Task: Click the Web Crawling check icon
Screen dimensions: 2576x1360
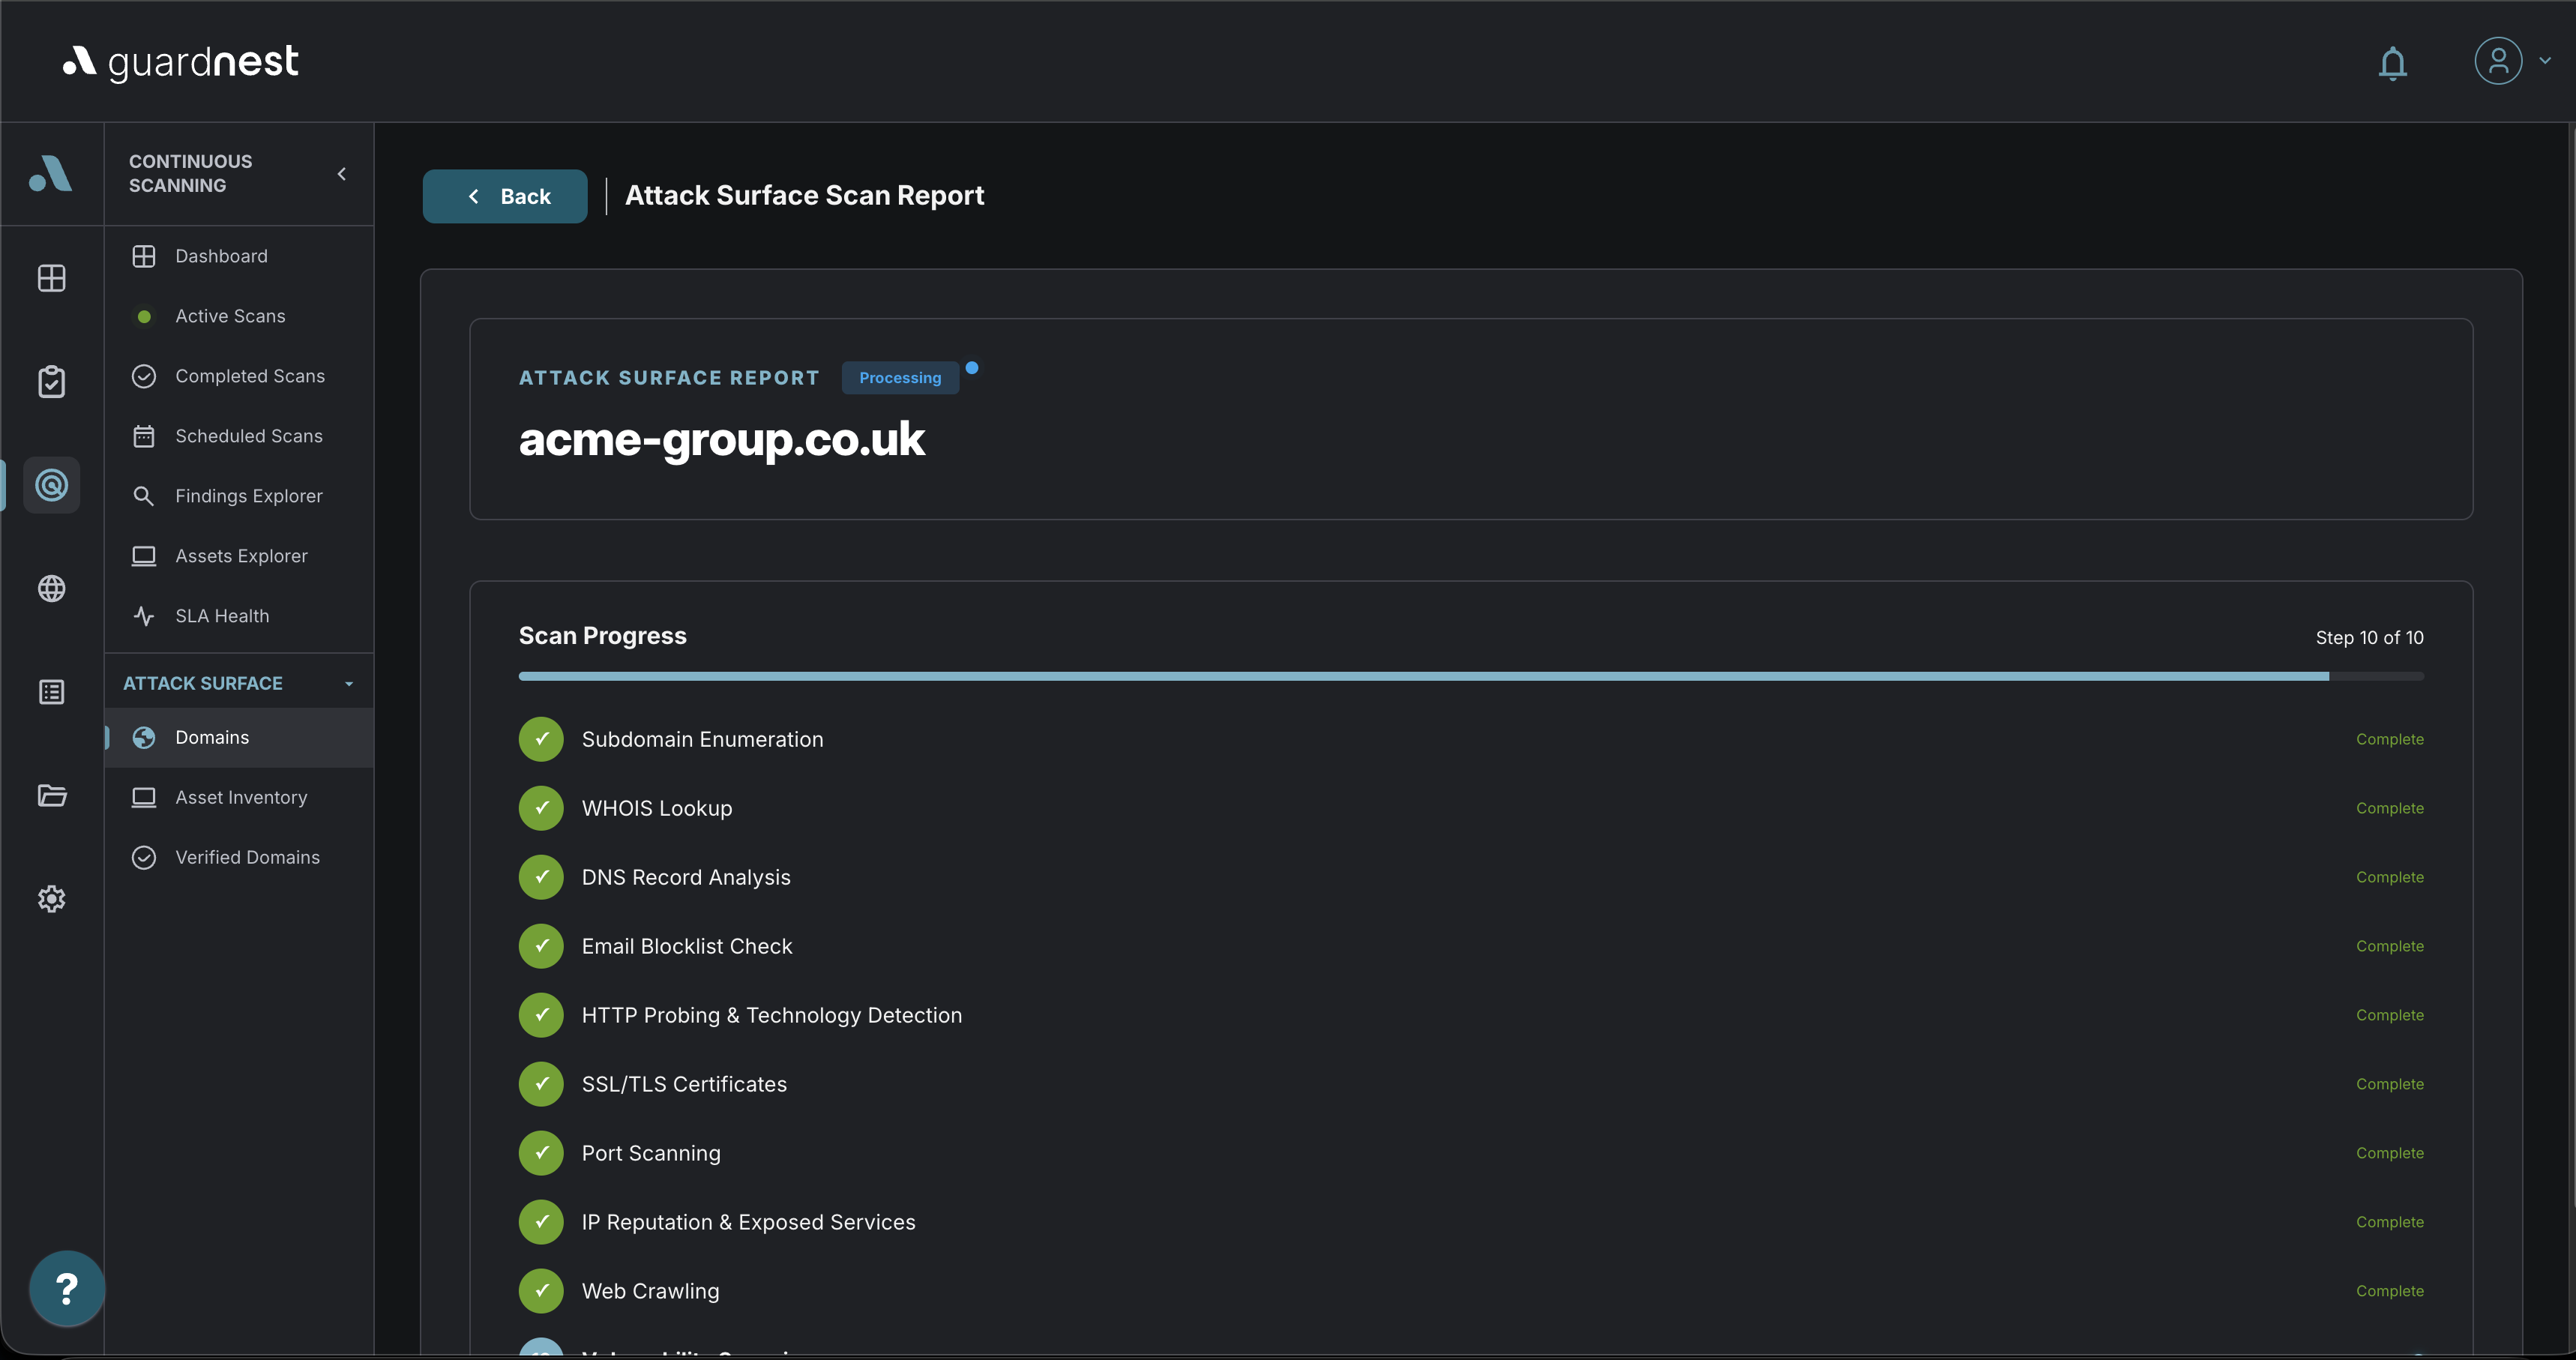Action: tap(541, 1291)
